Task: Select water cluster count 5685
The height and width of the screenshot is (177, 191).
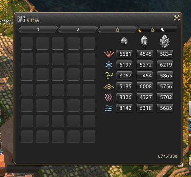Action: (165, 108)
